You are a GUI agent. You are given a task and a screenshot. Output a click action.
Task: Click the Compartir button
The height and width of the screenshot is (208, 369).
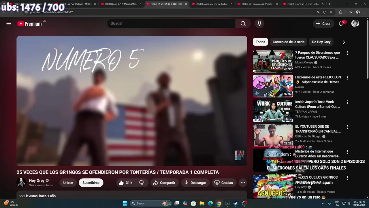[164, 183]
